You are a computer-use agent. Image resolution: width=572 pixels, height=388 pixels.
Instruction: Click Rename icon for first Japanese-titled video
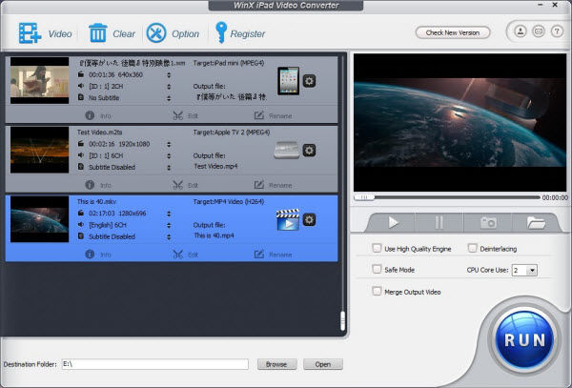pyautogui.click(x=259, y=115)
